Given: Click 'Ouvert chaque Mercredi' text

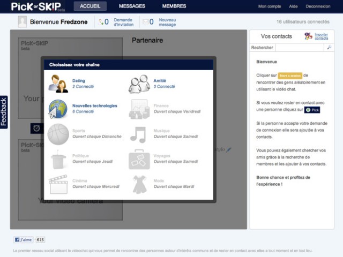Looking at the screenshot, I should point(96,186).
